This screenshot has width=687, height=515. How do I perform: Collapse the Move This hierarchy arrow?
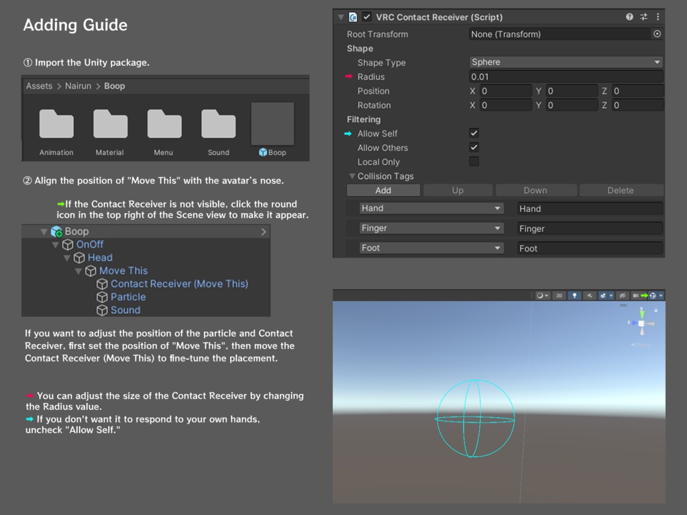[x=78, y=271]
